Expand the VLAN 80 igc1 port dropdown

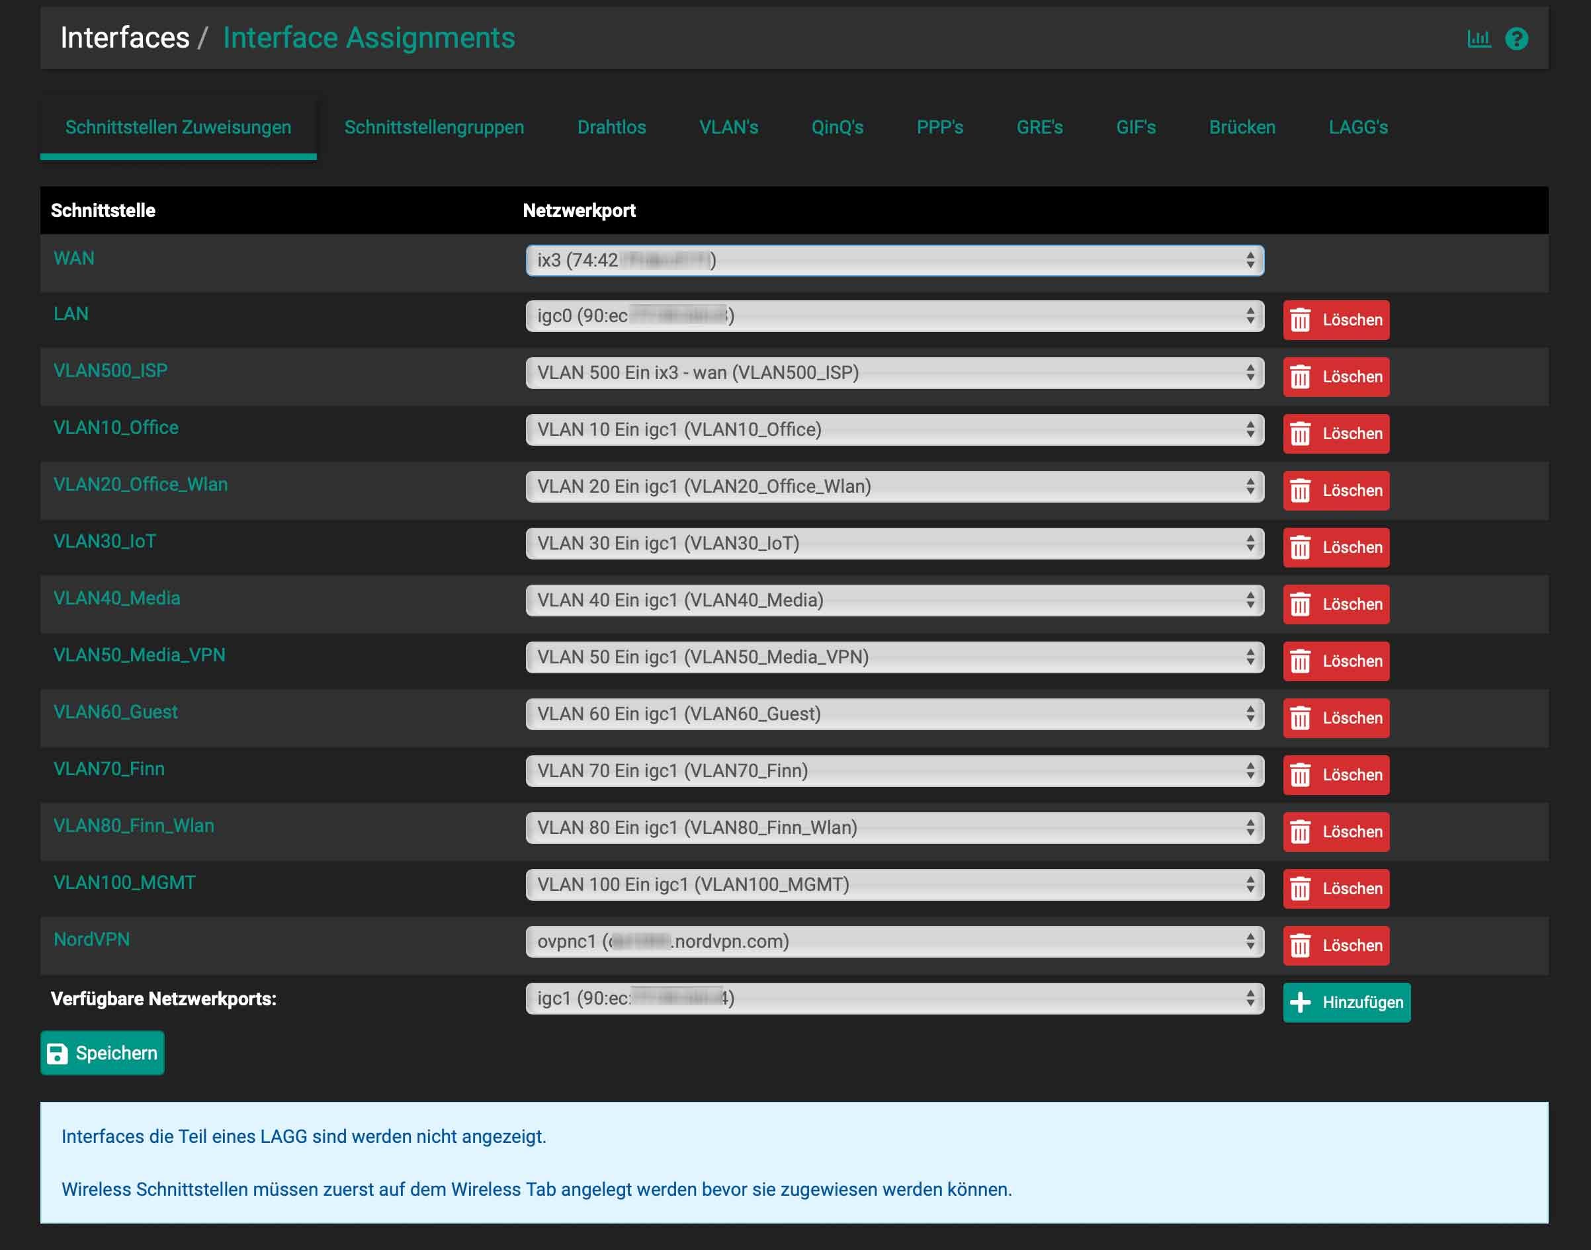click(894, 828)
